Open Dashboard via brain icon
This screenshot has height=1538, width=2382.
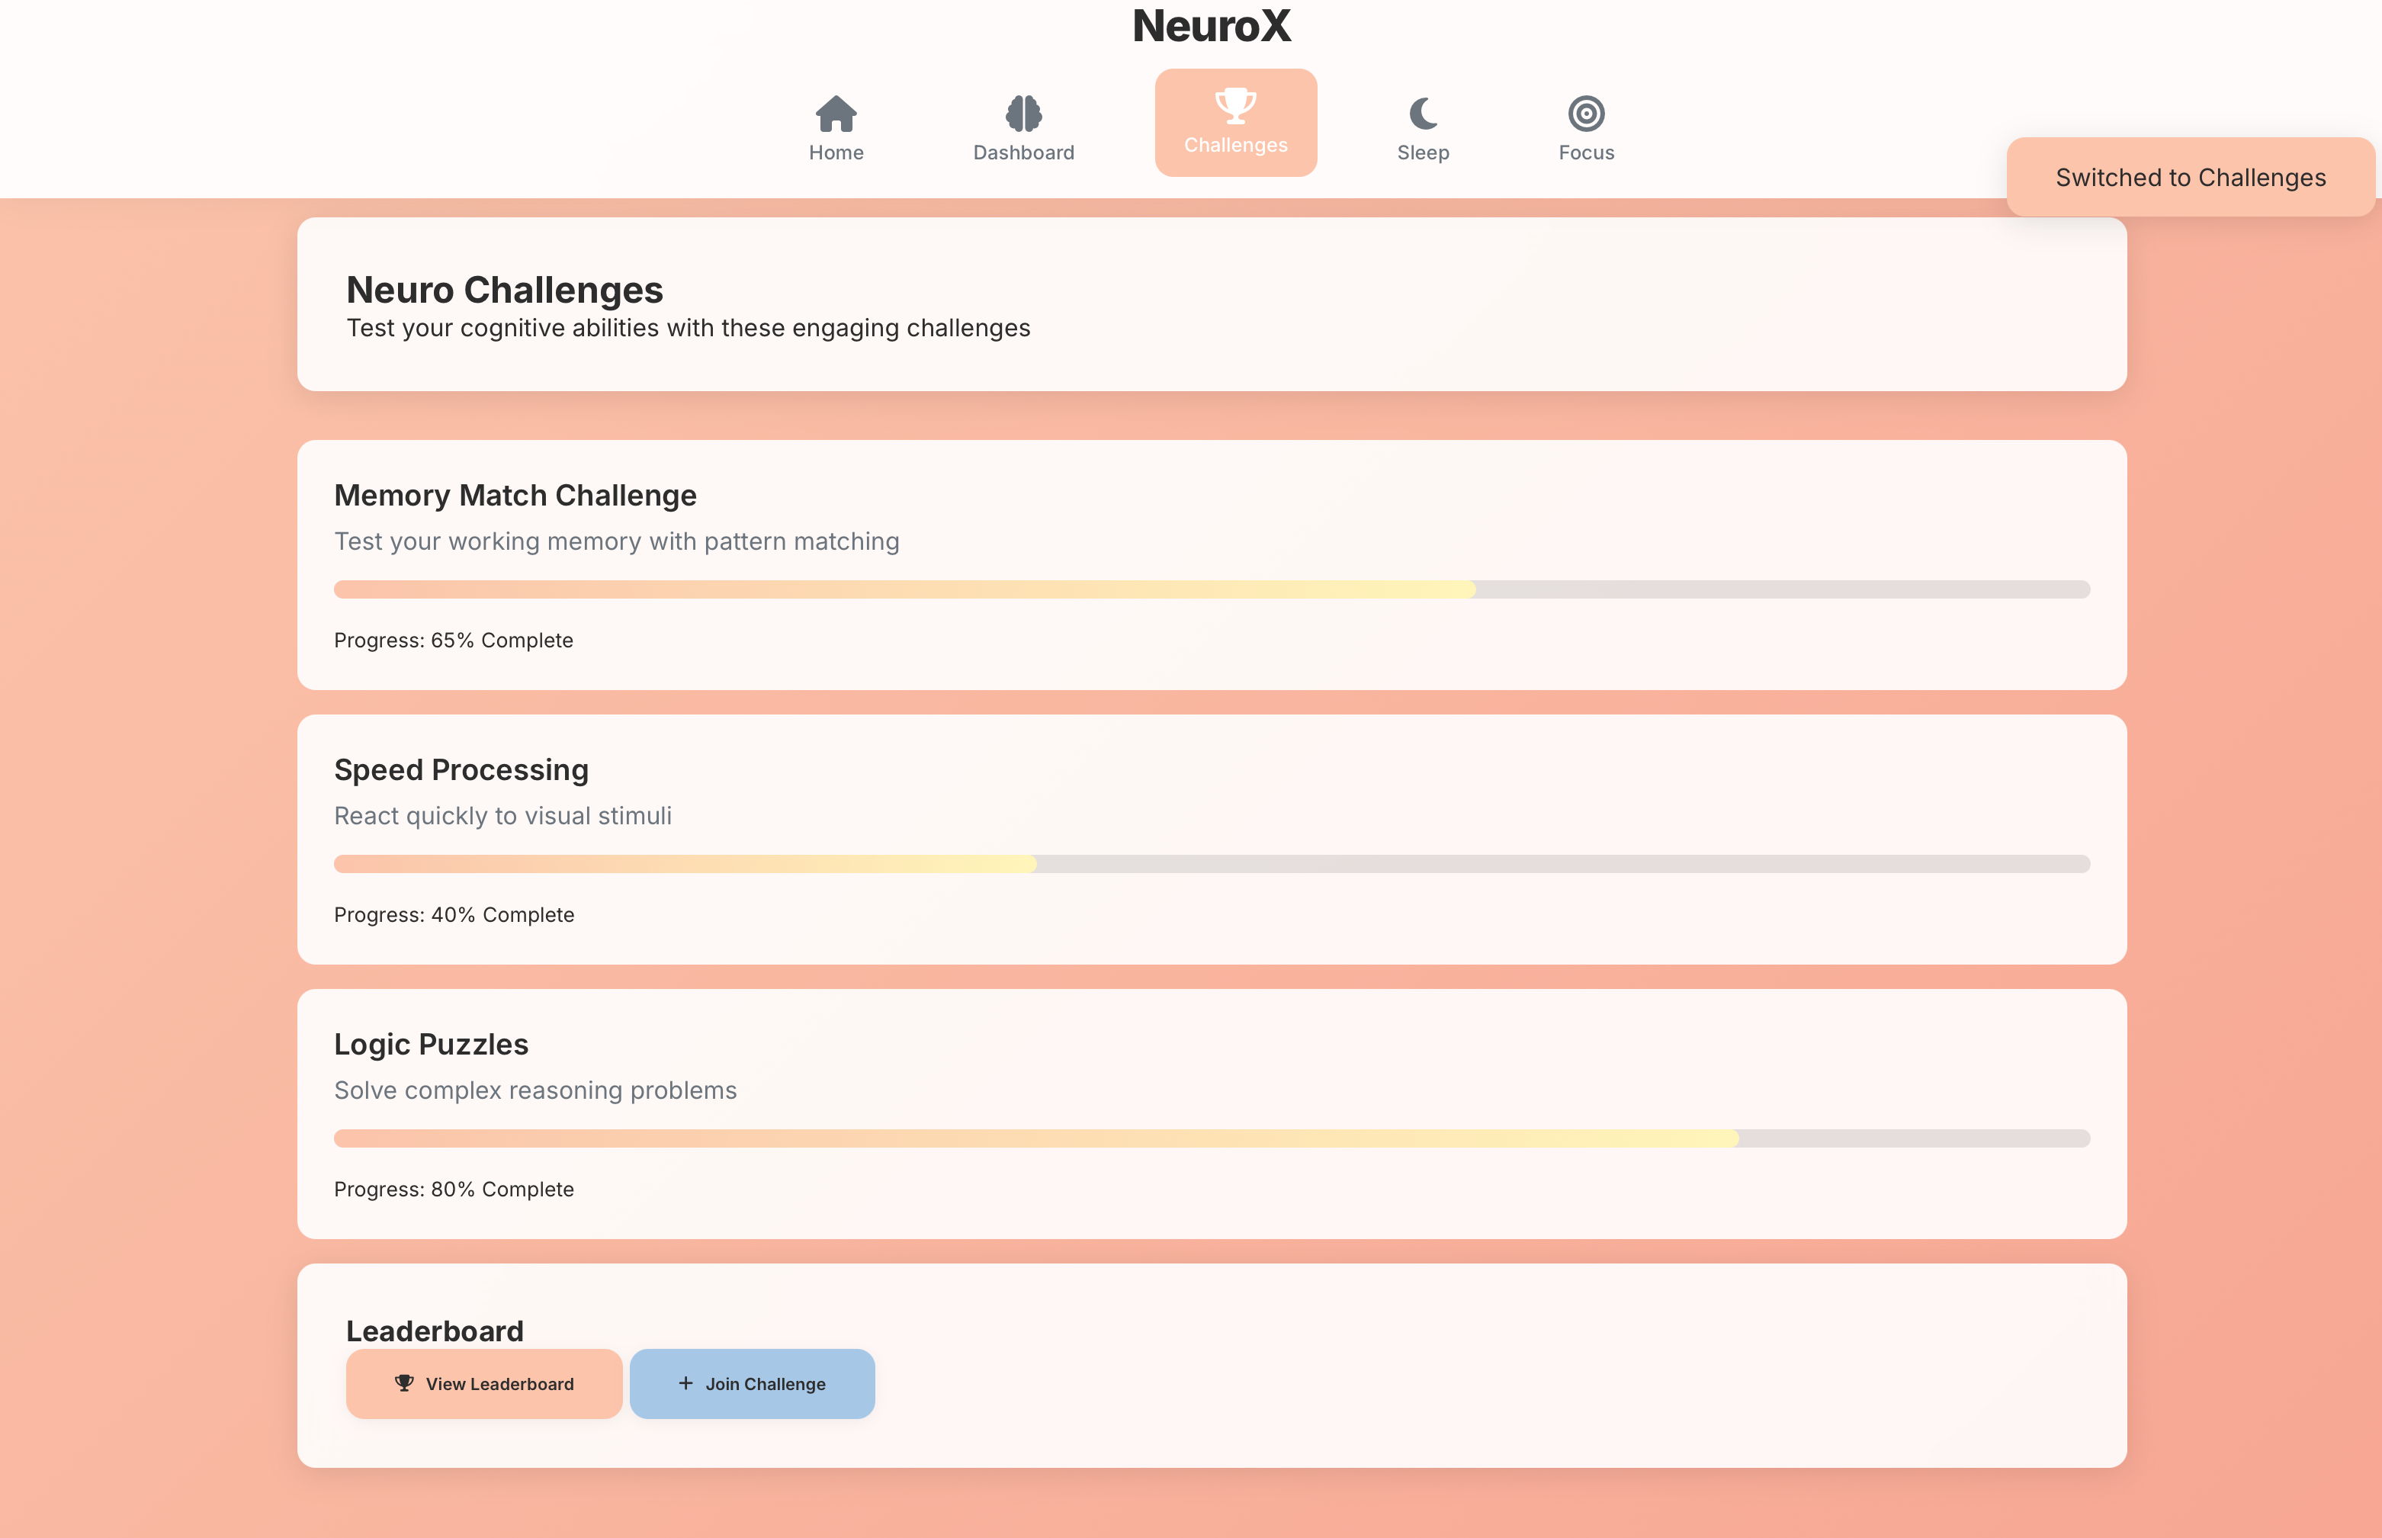pyautogui.click(x=1024, y=114)
